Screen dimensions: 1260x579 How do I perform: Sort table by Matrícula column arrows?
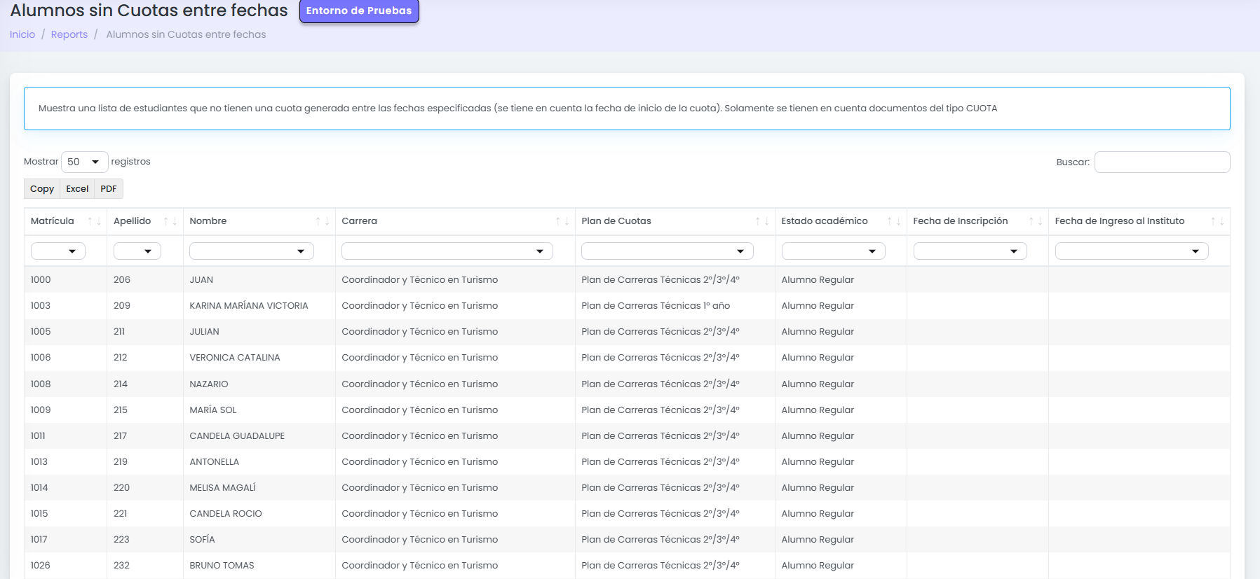(94, 221)
